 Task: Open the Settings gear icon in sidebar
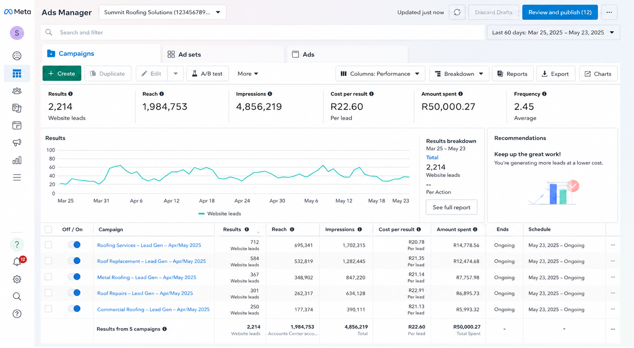pos(17,279)
